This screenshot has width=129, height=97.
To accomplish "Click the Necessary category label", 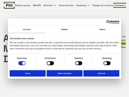I will (22, 58).
